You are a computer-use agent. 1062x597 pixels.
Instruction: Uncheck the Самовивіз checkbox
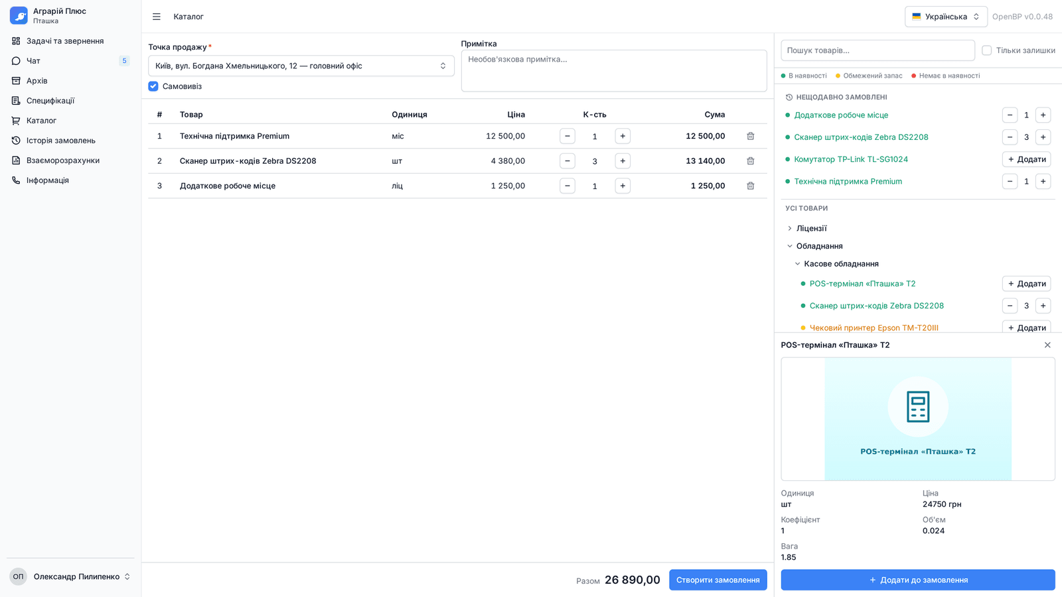pos(153,86)
